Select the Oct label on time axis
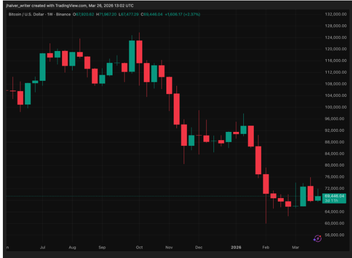Screen dimensions: 352x258 (139, 247)
